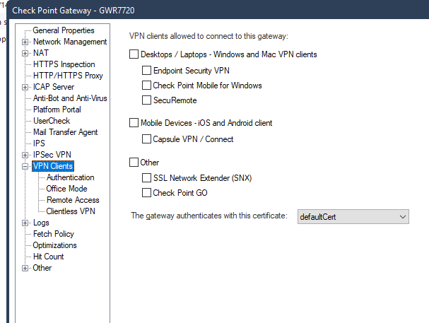Open HTTP/HTTPS Proxy settings
This screenshot has height=323, width=429.
click(68, 76)
